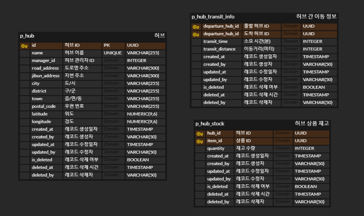
Task: Click the 상품 ID comment cell
Action: click(253, 141)
